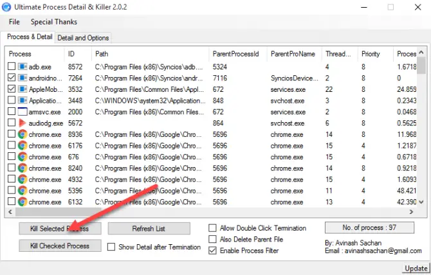Click the androidno... process icon
The height and width of the screenshot is (275, 431).
pos(23,78)
